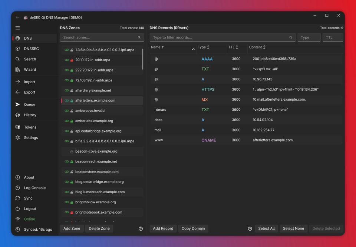Viewport: 356px width, 247px height.
Task: Sort records by Type column
Action: click(x=204, y=47)
